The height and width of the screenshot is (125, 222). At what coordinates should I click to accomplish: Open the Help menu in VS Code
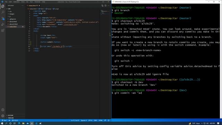pos(43,2)
